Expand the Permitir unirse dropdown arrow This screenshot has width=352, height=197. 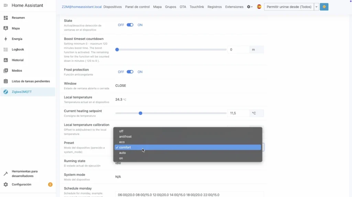click(x=316, y=7)
